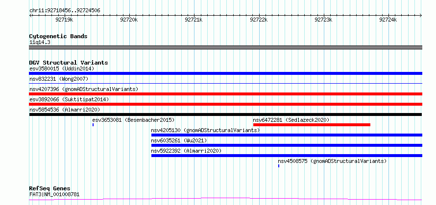This screenshot has width=436, height=205.
Task: Click the esv3892066 (Suktitipat2014) label
Action: coord(69,99)
